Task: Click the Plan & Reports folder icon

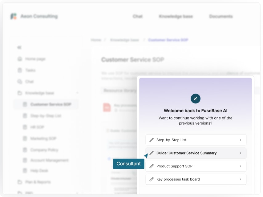Action: click(20, 182)
